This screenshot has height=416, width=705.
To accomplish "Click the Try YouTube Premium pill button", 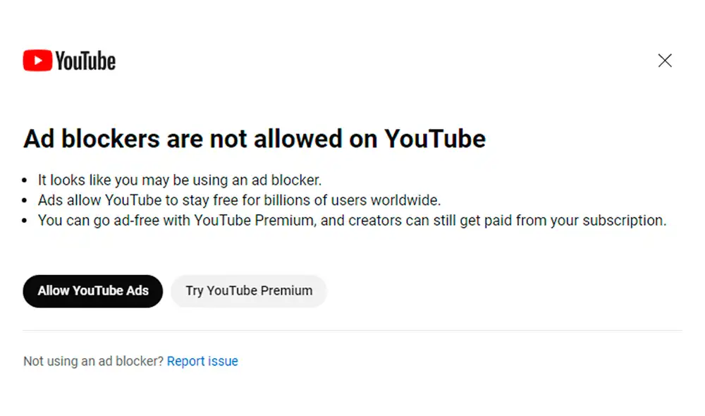I will [x=248, y=290].
